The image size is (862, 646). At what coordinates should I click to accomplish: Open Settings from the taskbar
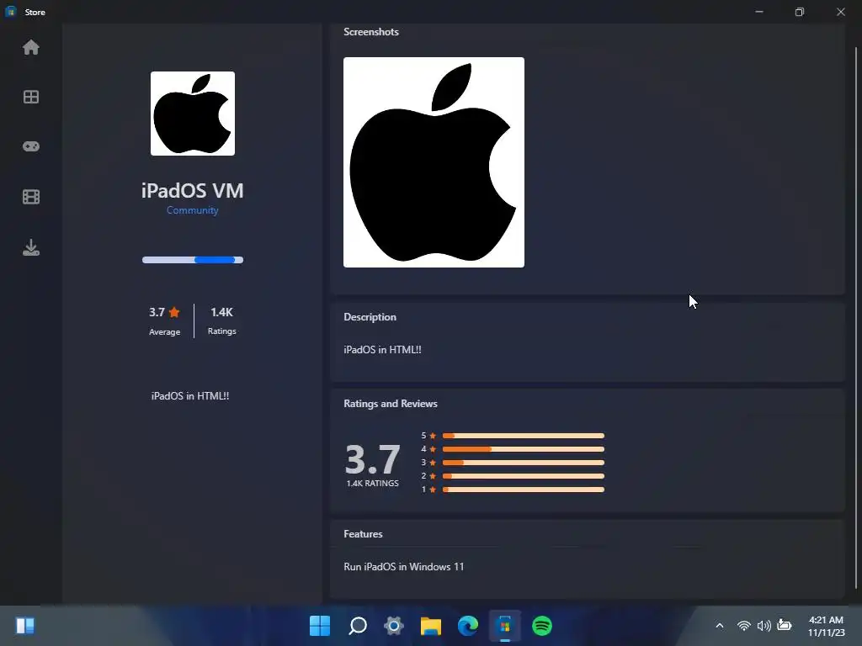click(x=394, y=626)
